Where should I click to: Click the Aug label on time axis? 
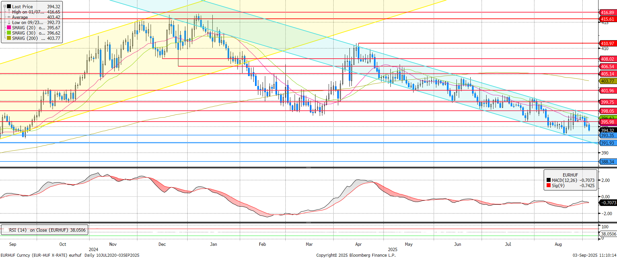pyautogui.click(x=558, y=244)
